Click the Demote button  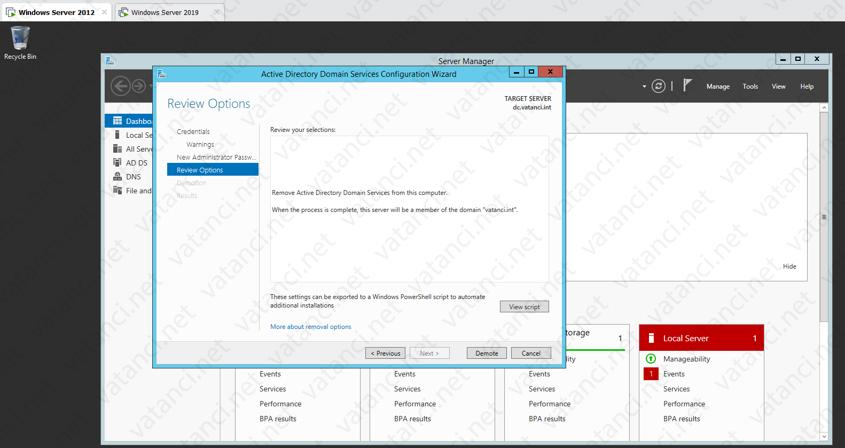[x=487, y=353]
